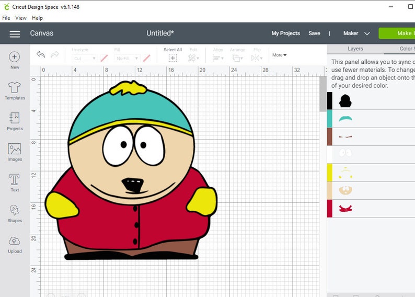Image resolution: width=415 pixels, height=297 pixels.
Task: Open the Maker machine dropdown
Action: click(356, 33)
